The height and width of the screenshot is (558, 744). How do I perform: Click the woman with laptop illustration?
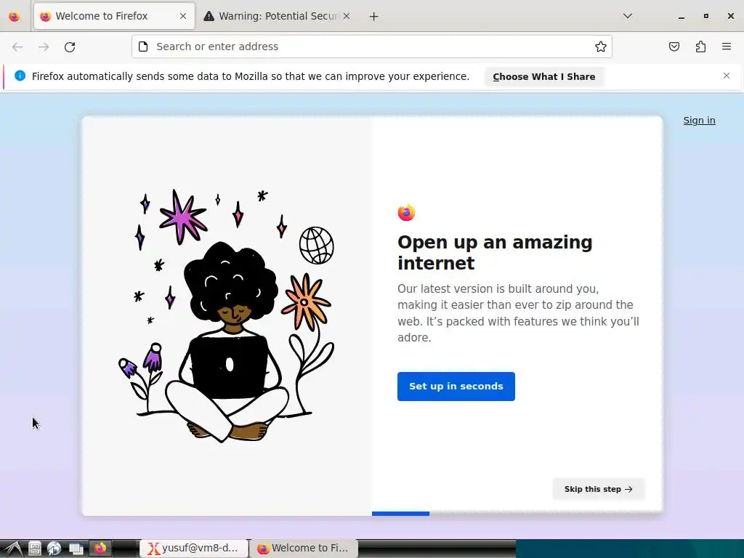tap(227, 317)
